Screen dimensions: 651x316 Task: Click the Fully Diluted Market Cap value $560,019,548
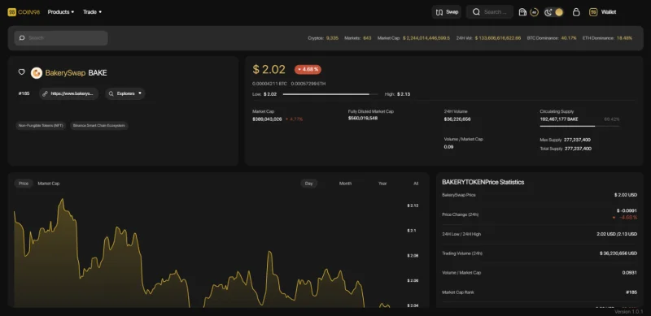[x=363, y=119]
